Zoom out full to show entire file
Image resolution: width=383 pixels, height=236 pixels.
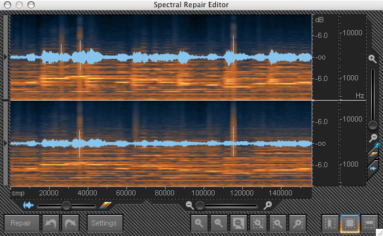coord(238,223)
